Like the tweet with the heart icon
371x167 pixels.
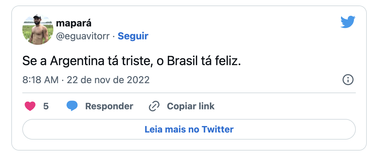(x=30, y=106)
